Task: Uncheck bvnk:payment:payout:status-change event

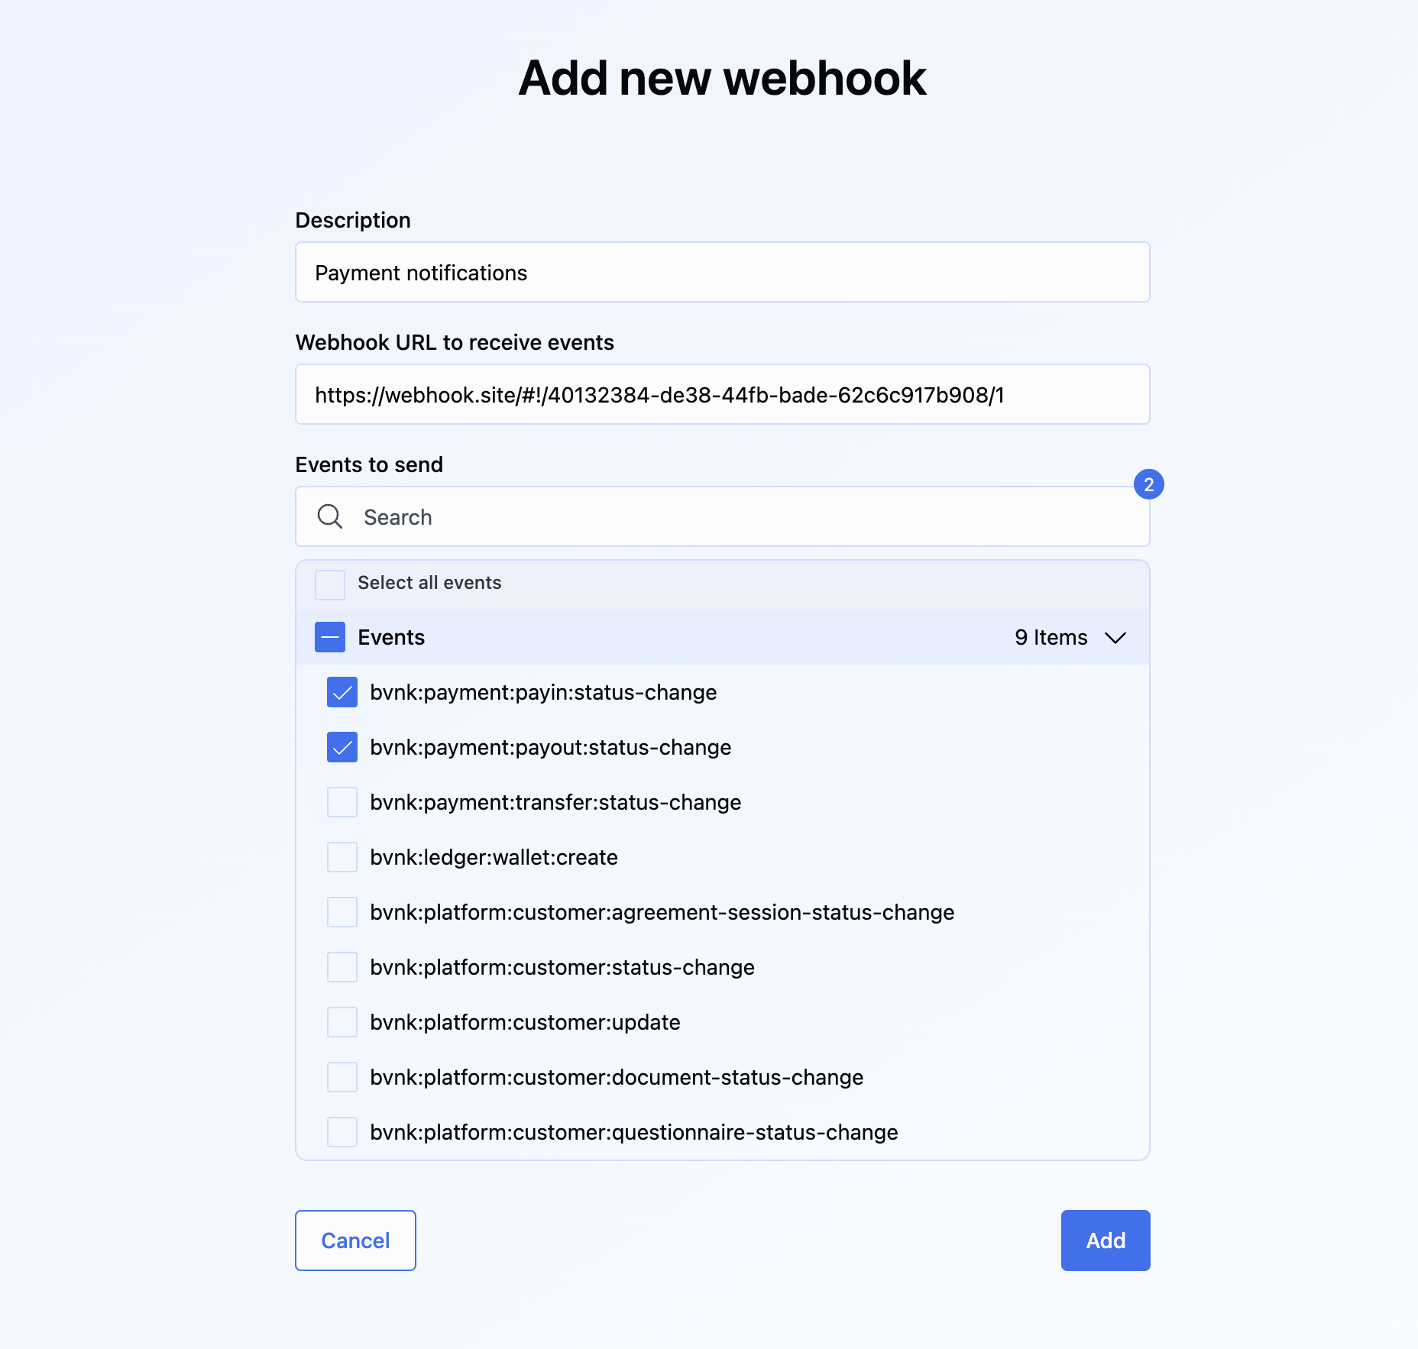Action: pyautogui.click(x=342, y=748)
